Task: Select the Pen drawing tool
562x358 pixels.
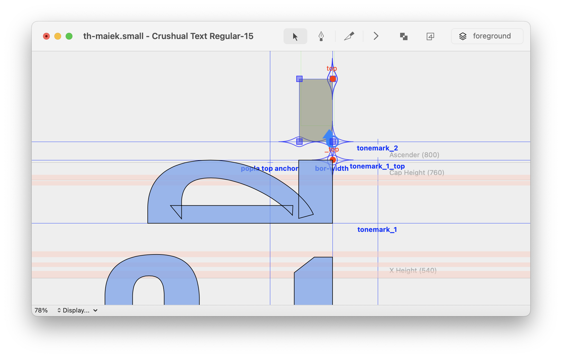Action: [321, 36]
